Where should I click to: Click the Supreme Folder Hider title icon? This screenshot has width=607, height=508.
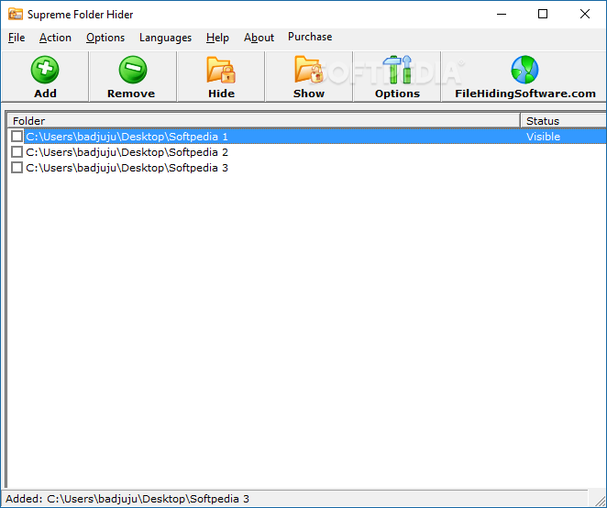pos(16,15)
